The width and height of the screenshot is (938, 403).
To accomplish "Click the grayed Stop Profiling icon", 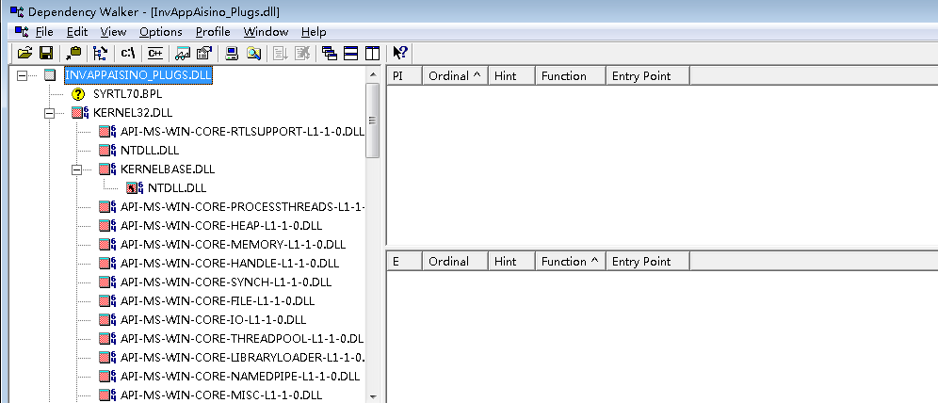I will 302,54.
